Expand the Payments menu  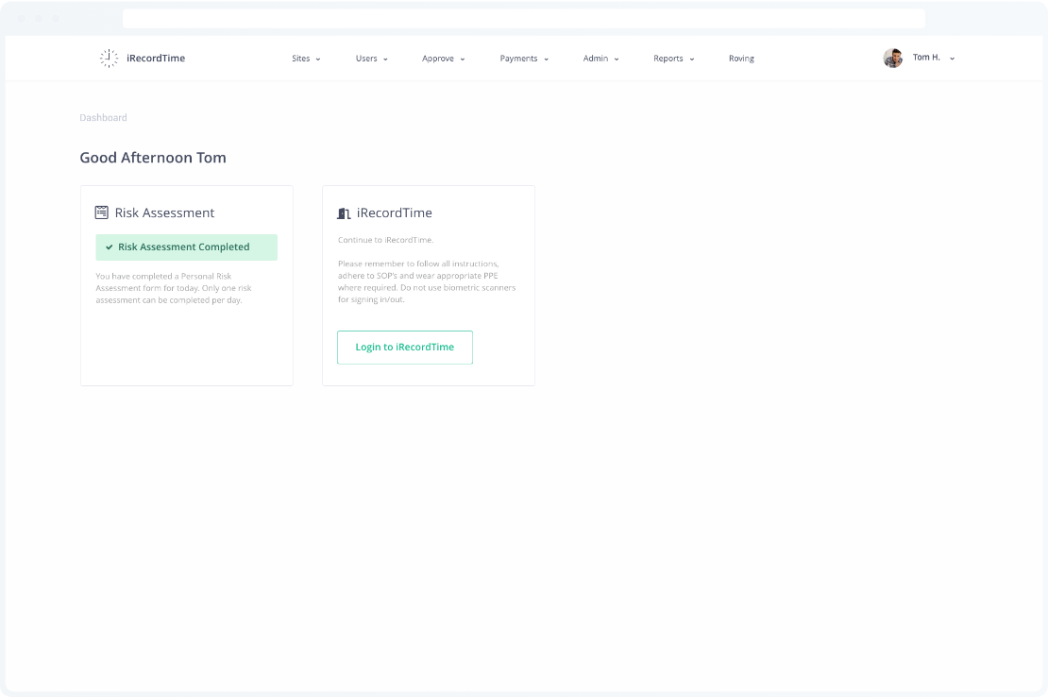tap(524, 59)
